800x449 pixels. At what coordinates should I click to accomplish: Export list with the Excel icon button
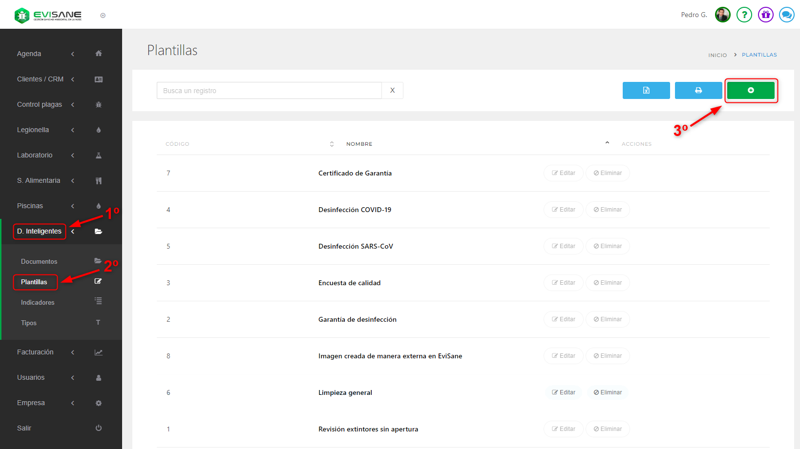pos(646,90)
